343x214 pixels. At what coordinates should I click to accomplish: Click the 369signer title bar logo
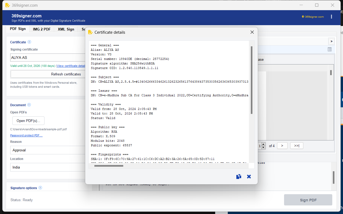pyautogui.click(x=8, y=5)
